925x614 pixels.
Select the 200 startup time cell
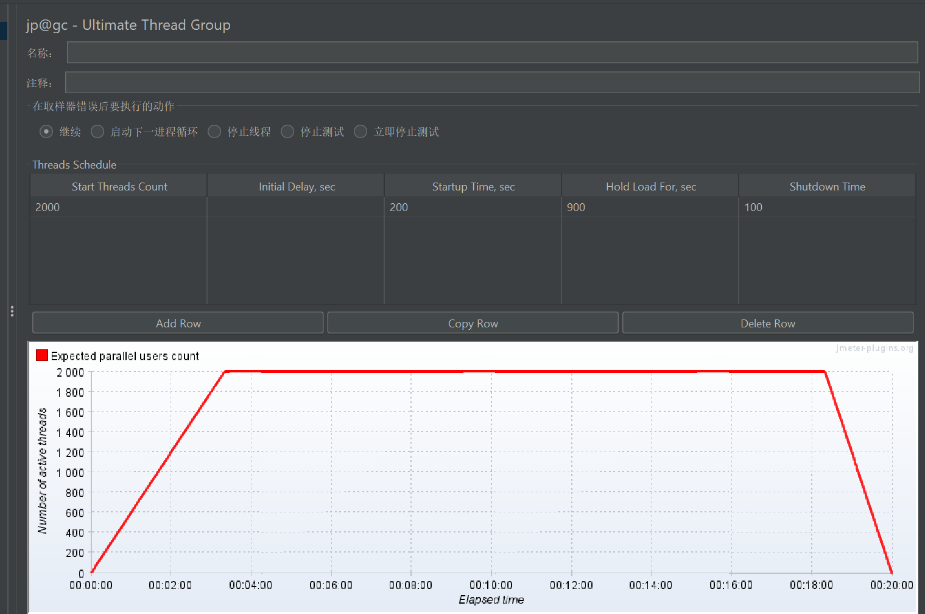click(x=473, y=207)
